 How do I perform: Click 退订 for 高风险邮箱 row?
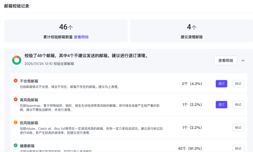pos(221,104)
